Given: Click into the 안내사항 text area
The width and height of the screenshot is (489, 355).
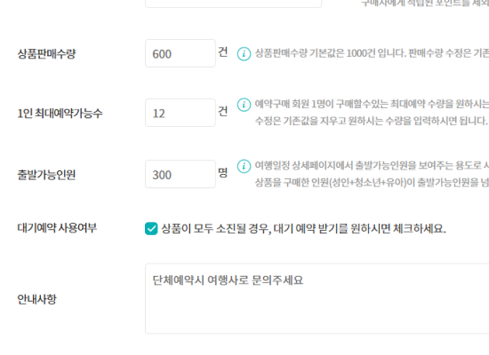Looking at the screenshot, I should coord(317,298).
